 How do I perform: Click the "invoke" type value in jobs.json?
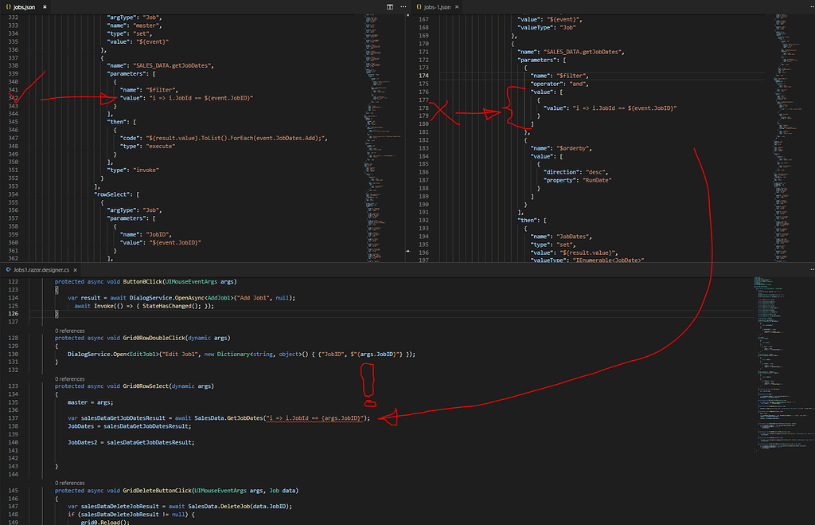pos(146,170)
